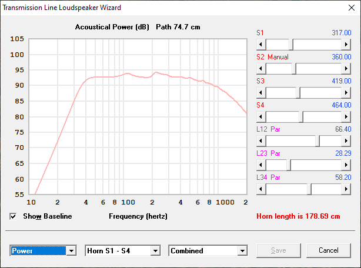Screen dimensions: 361x268
Task: Click the Horn length is 178.69 cm text
Action: (x=298, y=216)
